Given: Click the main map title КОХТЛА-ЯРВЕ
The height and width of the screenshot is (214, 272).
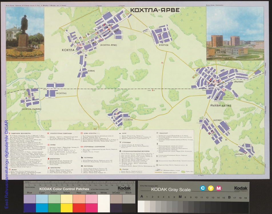Looking at the screenshot, I should pyautogui.click(x=155, y=10).
